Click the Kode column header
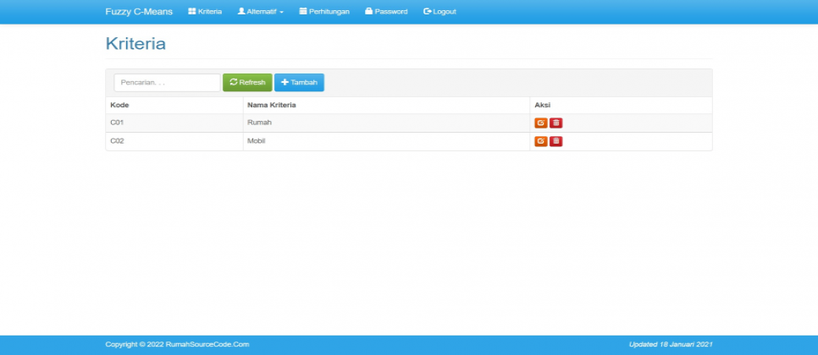The width and height of the screenshot is (818, 355). click(119, 105)
